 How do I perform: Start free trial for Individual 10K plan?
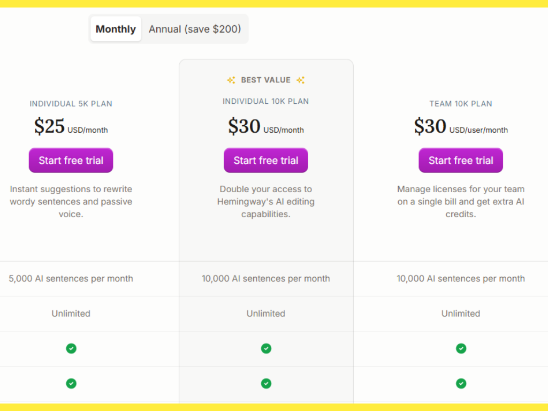pyautogui.click(x=265, y=161)
